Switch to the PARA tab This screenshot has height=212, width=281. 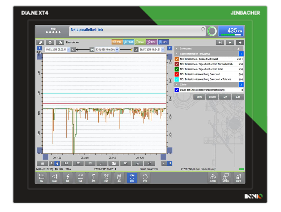pos(128,42)
